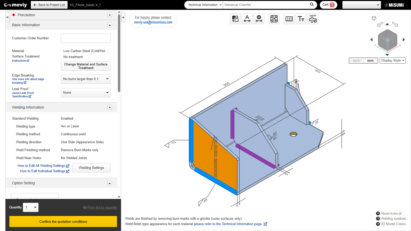The height and width of the screenshot is (231, 411).
Task: Click the 6VIEWS drawing download icon
Action: 313,19
